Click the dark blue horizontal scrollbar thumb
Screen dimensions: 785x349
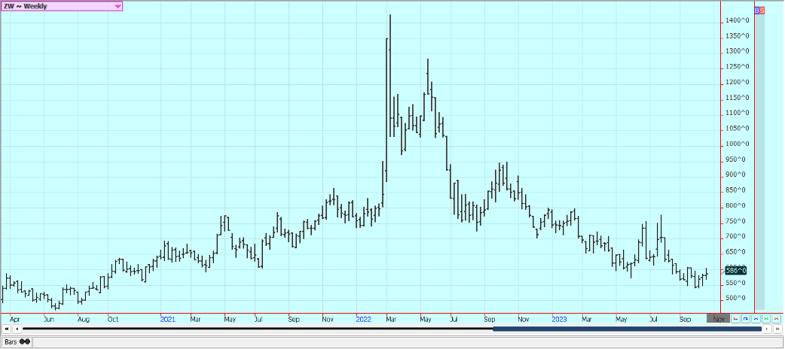click(627, 329)
